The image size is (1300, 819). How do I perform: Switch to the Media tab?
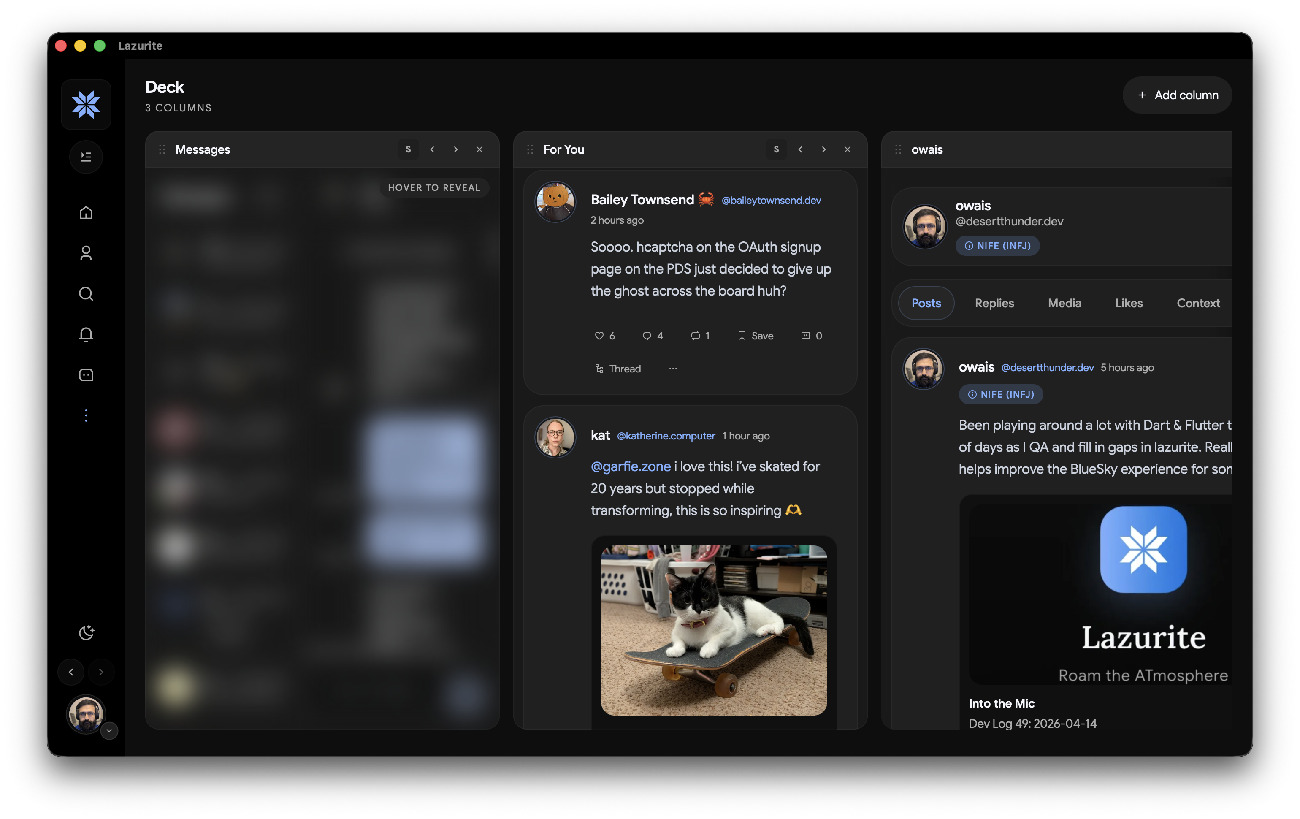pos(1064,303)
